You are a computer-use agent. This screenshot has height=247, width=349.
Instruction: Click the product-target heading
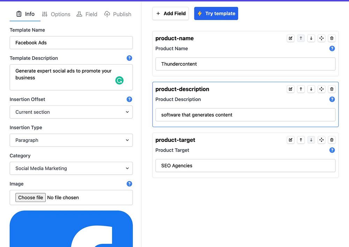(x=175, y=140)
